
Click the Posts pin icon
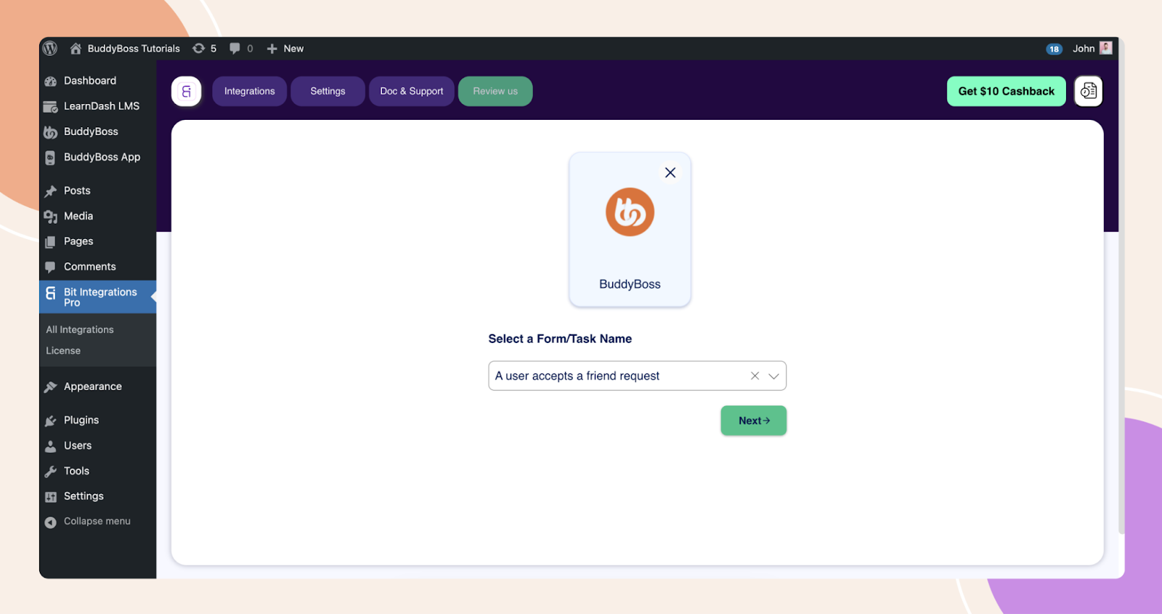(50, 191)
